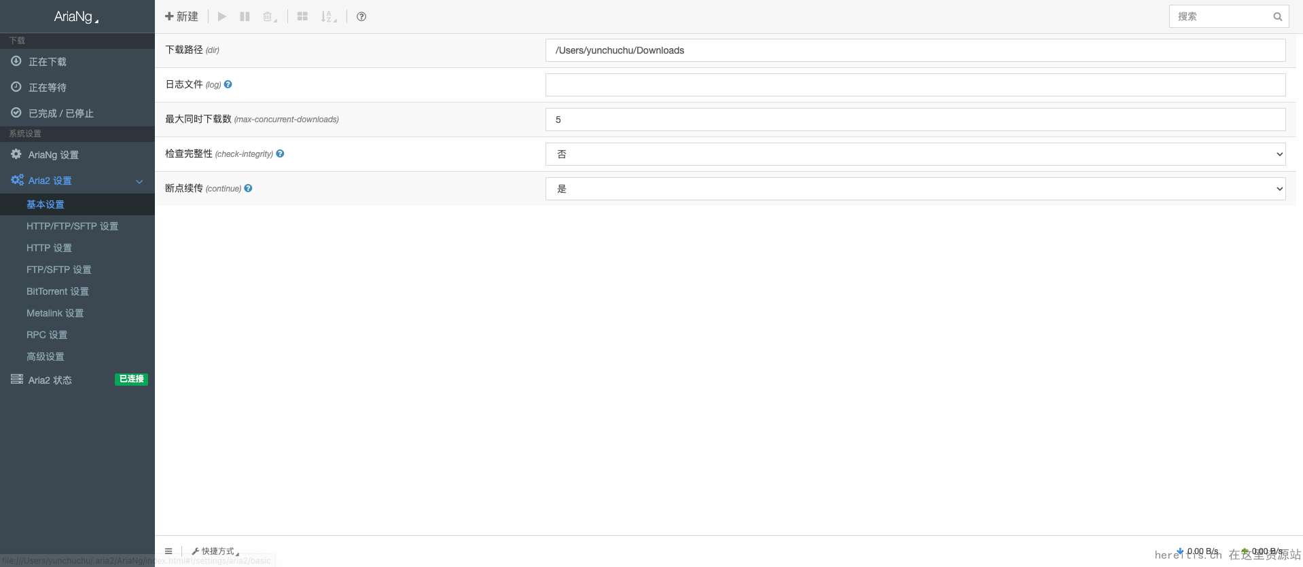The width and height of the screenshot is (1303, 567).
Task: Click the grid select-all icon
Action: pyautogui.click(x=302, y=16)
